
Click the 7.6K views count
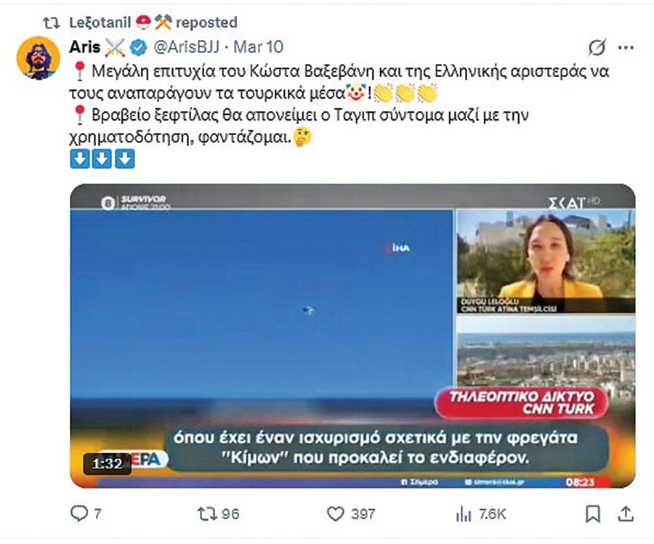[x=492, y=514]
